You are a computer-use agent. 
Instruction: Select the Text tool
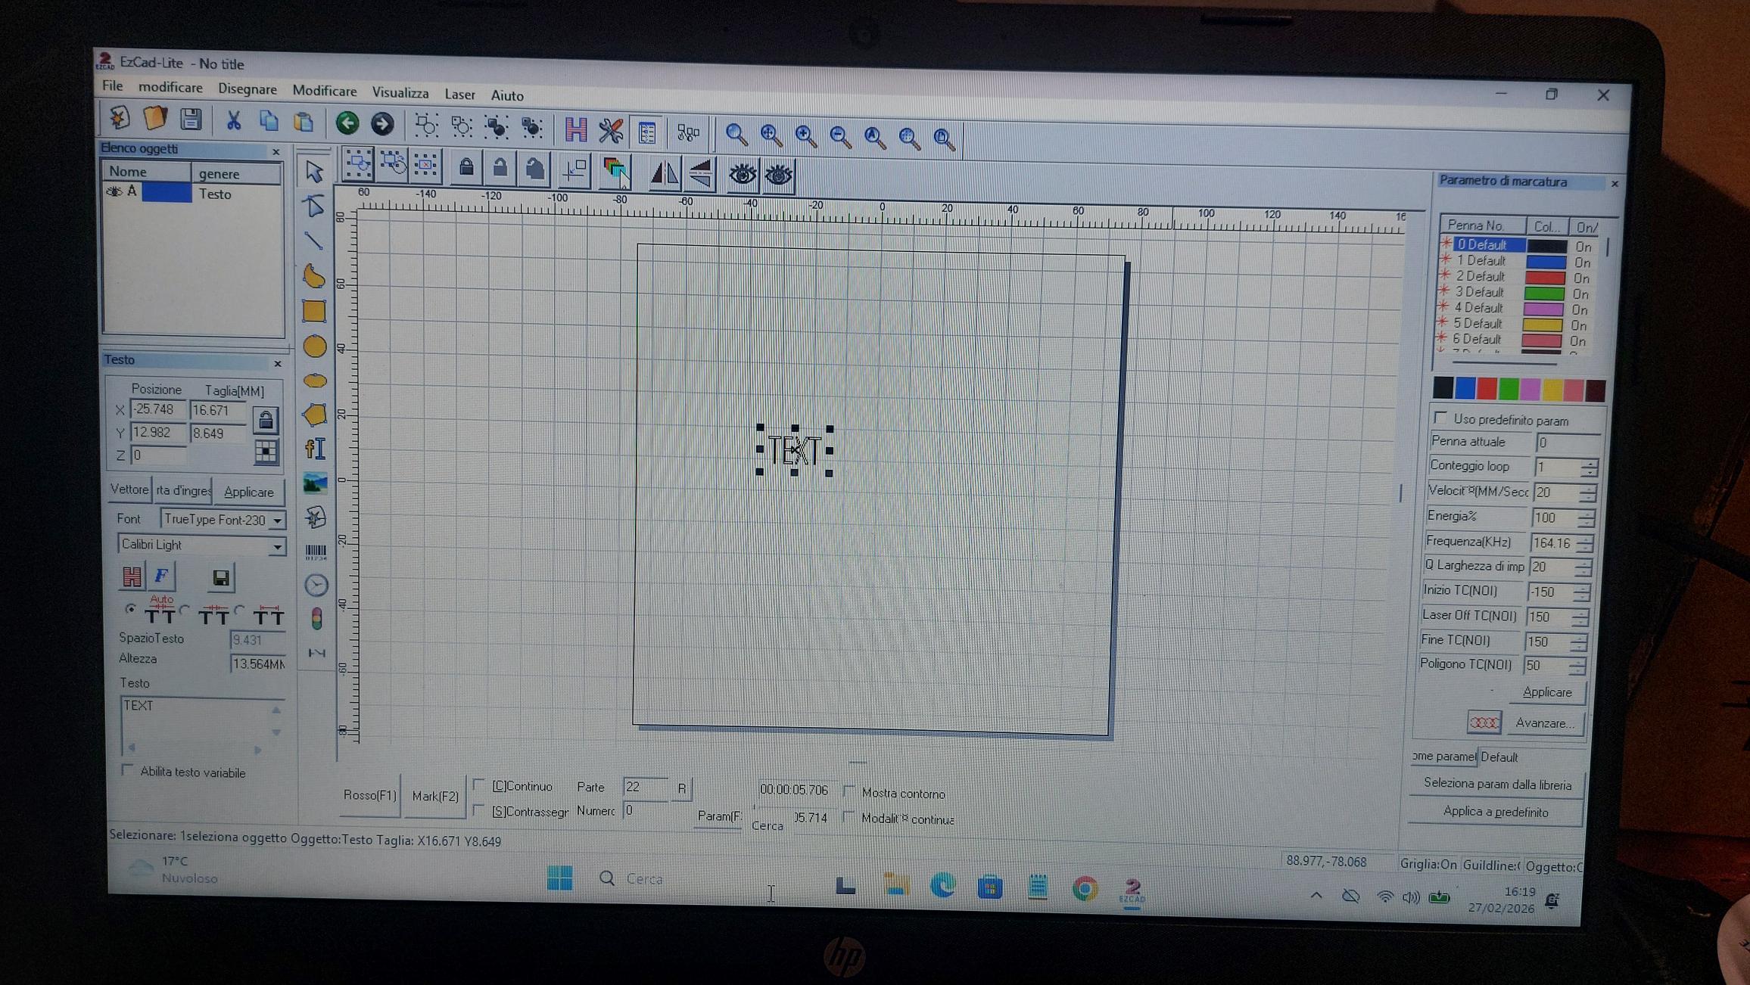(x=315, y=449)
